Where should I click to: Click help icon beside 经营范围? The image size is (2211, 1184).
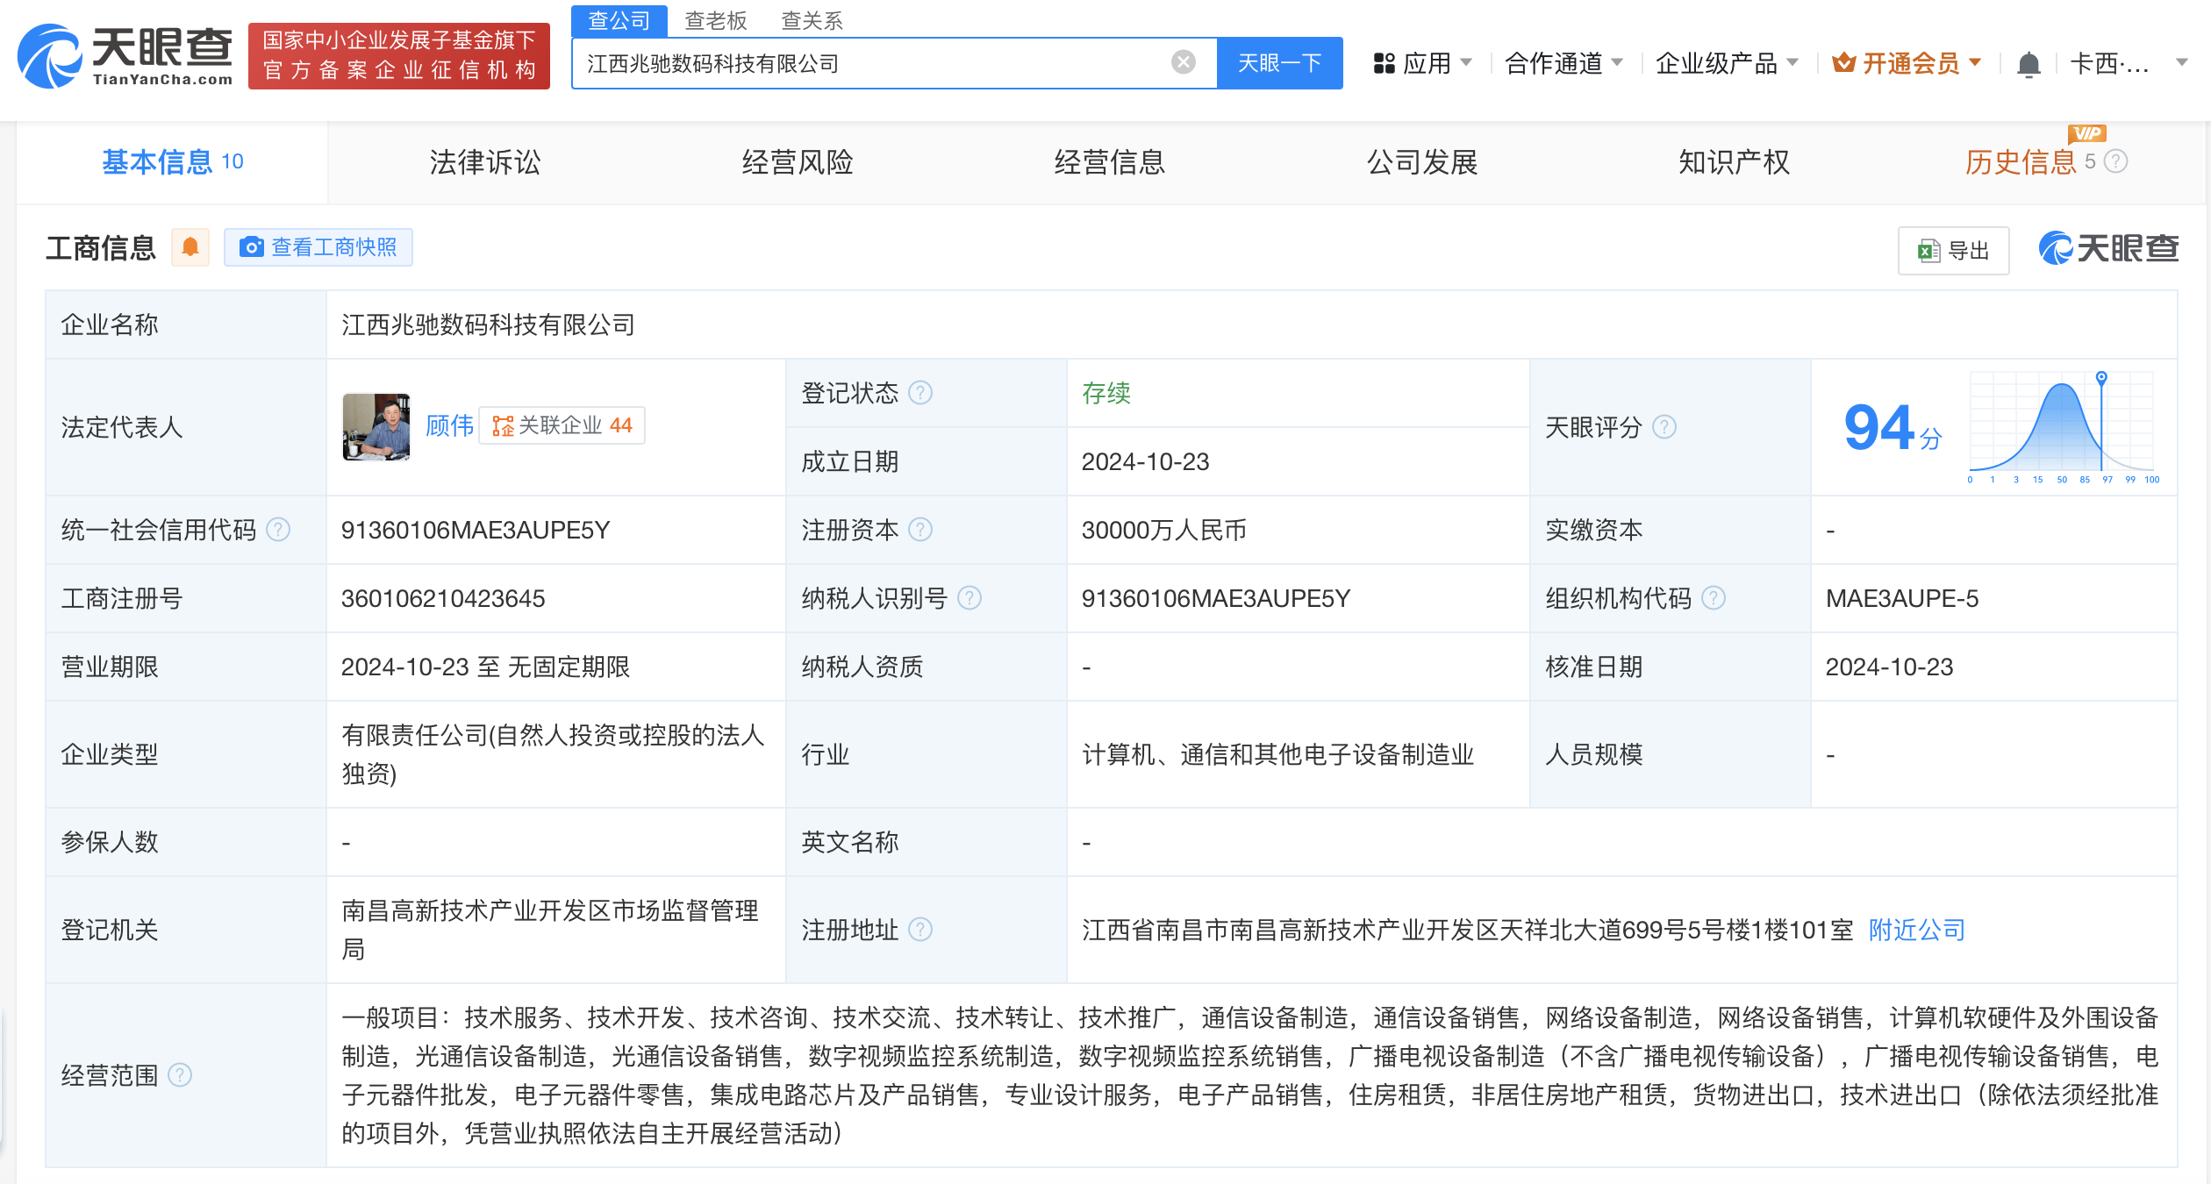pyautogui.click(x=179, y=1075)
